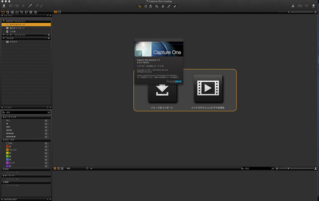The width and height of the screenshot is (319, 201).
Task: Select the Crop cursor tool
Action: tap(157, 6)
